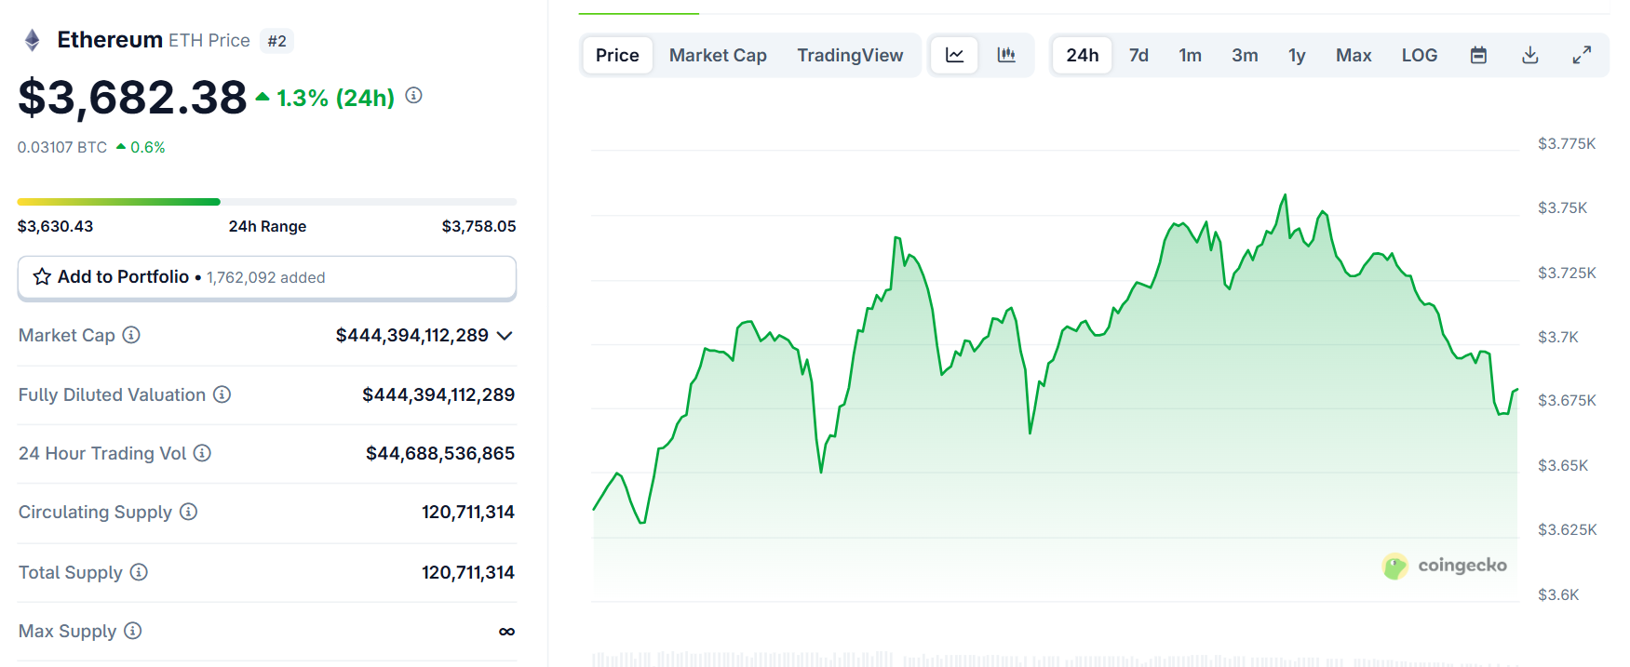Click the peak point on the price chart
Screen dimensions: 1630x667
coord(1286,195)
